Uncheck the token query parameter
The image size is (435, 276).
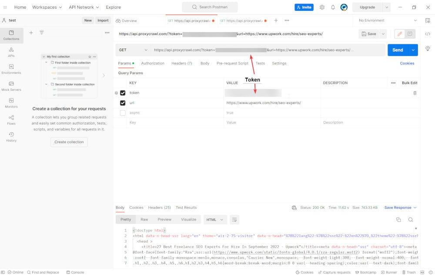point(123,92)
